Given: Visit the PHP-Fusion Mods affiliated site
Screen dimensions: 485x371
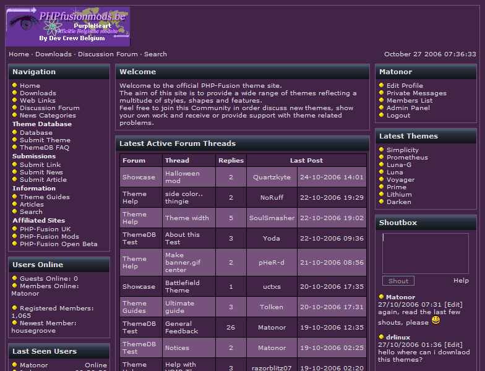Looking at the screenshot, I should [49, 236].
